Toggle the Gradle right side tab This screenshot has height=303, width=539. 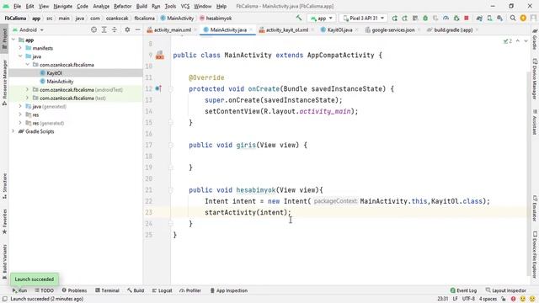tap(535, 40)
